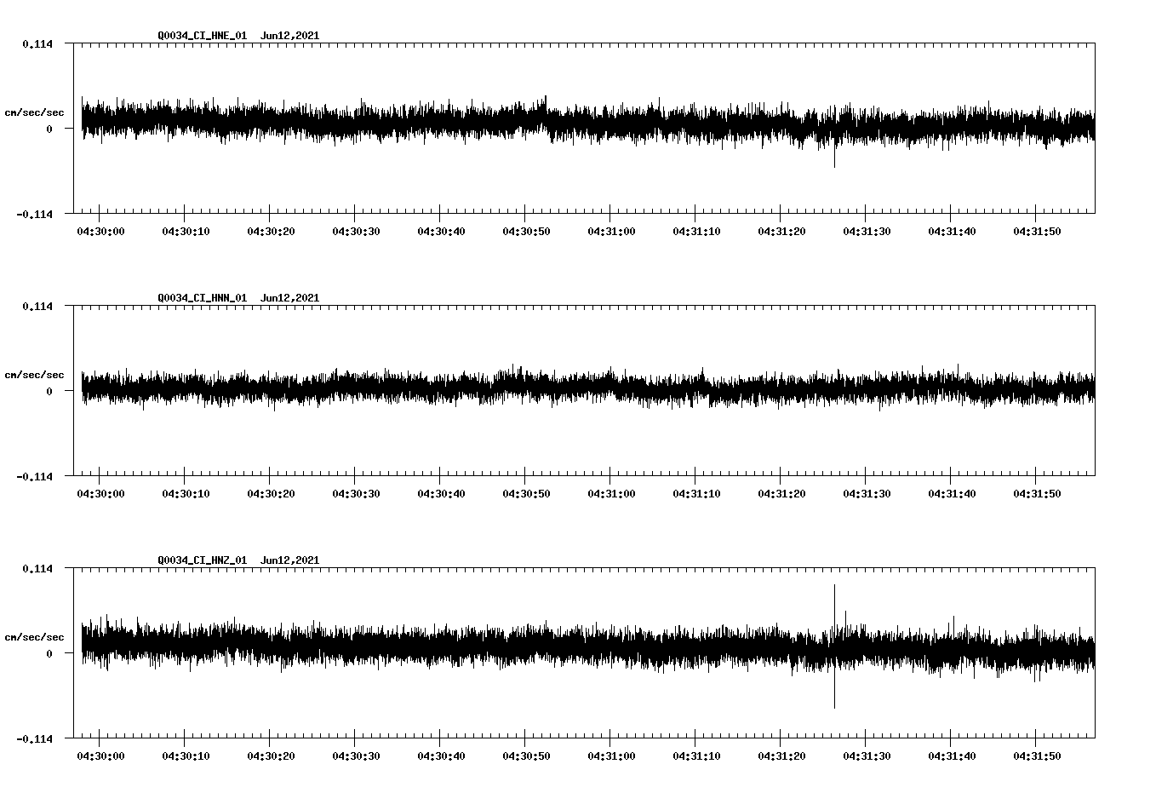Click 04:31:30 time label under HNE plot
The width and height of the screenshot is (1156, 787).
tap(867, 232)
